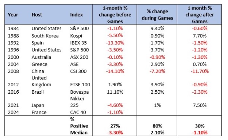Screen dimensions: 228x140
Task: Select the IBEX 35 index cell
Action: (79, 43)
